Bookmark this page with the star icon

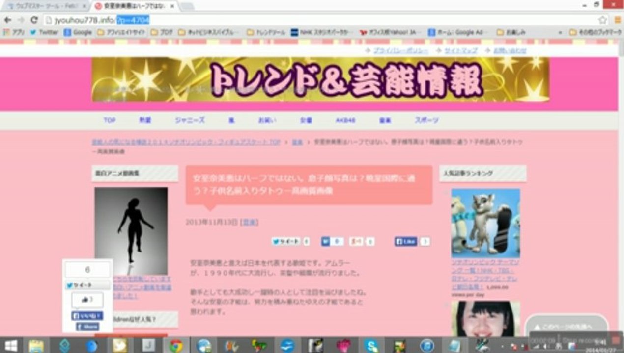pos(603,20)
